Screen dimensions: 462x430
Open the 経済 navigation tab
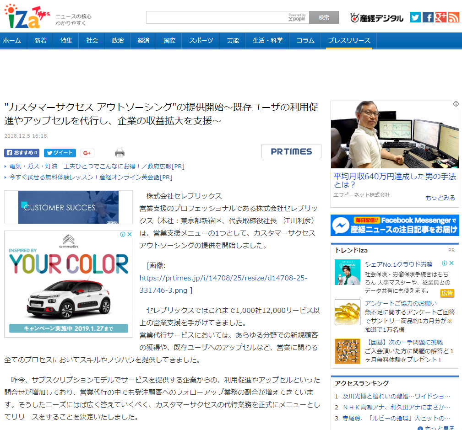tap(143, 40)
